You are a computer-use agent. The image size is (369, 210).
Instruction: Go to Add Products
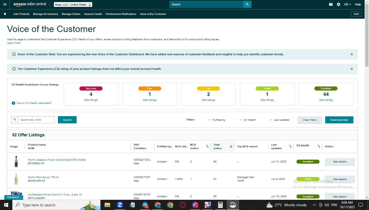(22, 14)
